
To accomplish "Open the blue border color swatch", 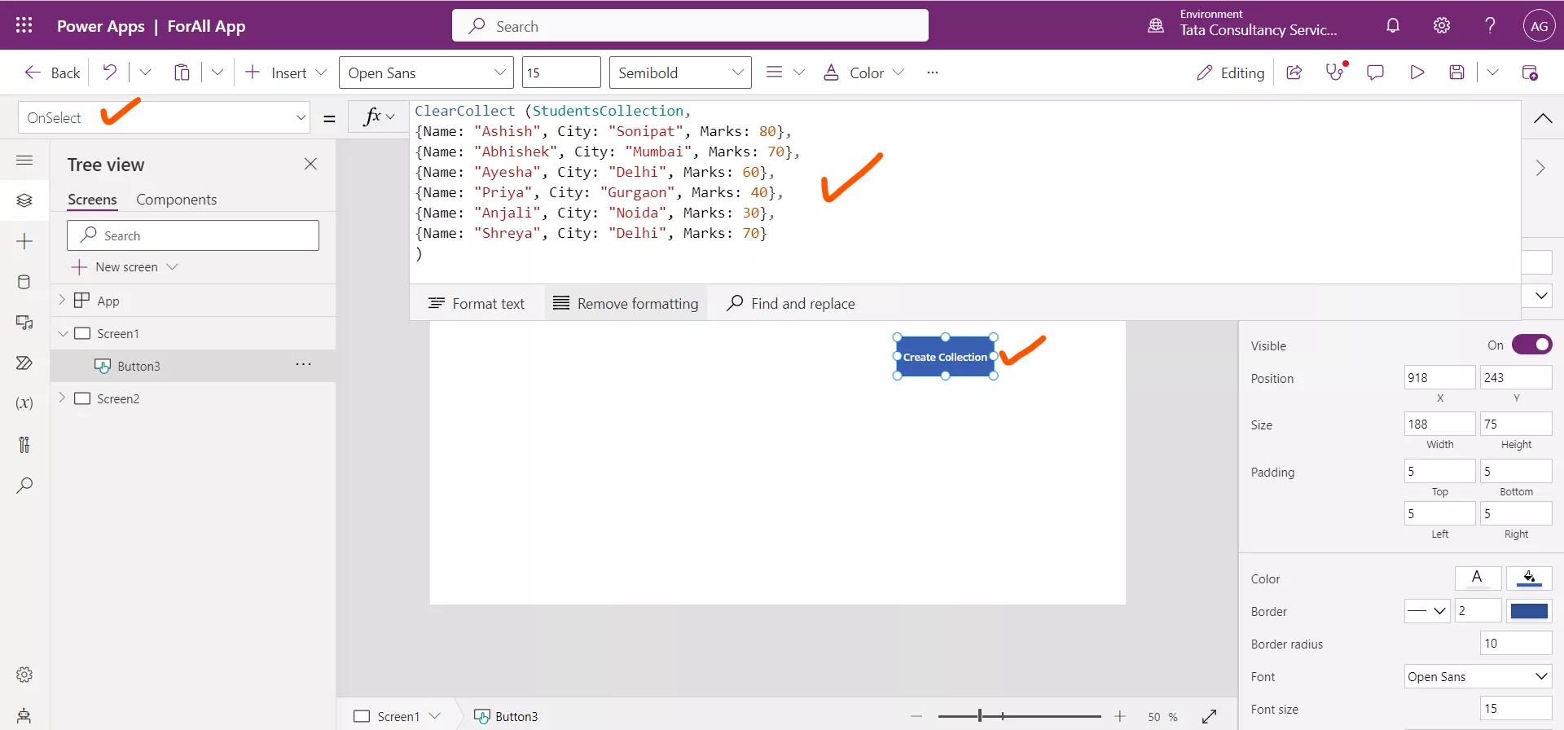I will click(x=1529, y=610).
